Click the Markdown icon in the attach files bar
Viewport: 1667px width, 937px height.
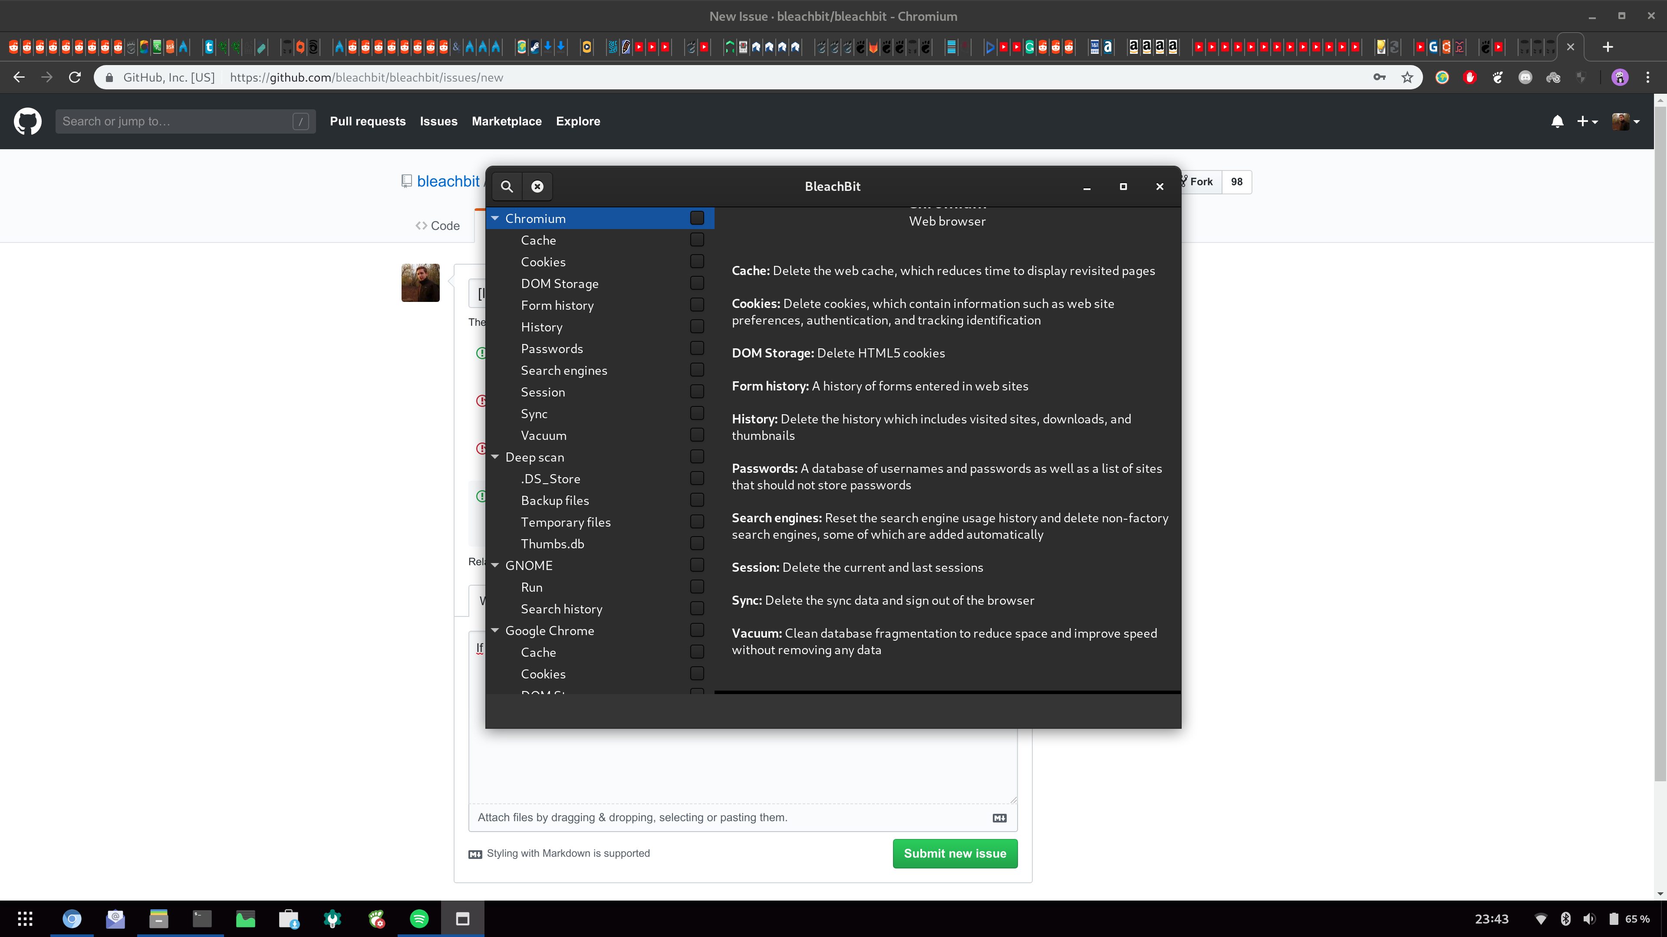(1000, 818)
